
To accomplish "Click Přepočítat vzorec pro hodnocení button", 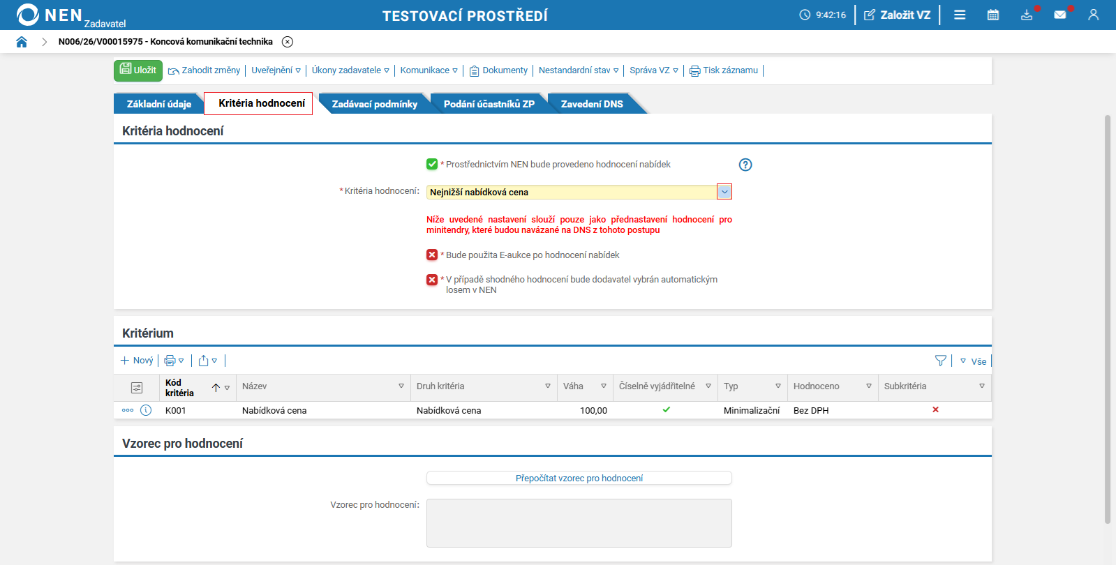I will [x=579, y=478].
